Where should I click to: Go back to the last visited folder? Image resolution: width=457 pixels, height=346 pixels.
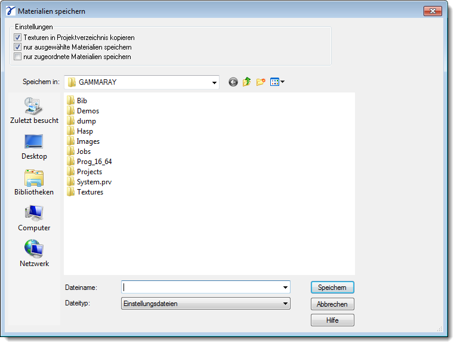pos(233,82)
